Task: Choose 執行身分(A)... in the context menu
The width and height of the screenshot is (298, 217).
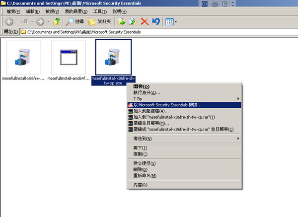Action: point(184,93)
